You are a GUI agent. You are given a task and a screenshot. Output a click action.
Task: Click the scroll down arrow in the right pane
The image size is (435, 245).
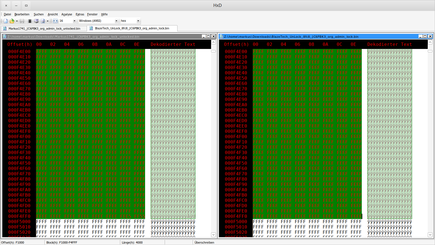point(430,235)
